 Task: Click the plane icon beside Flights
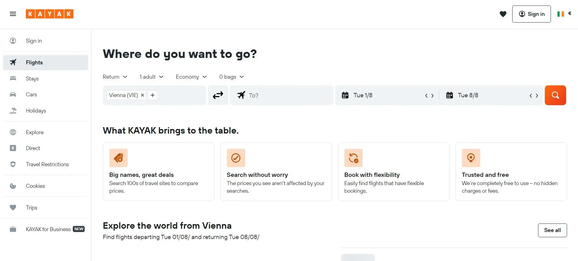point(13,62)
